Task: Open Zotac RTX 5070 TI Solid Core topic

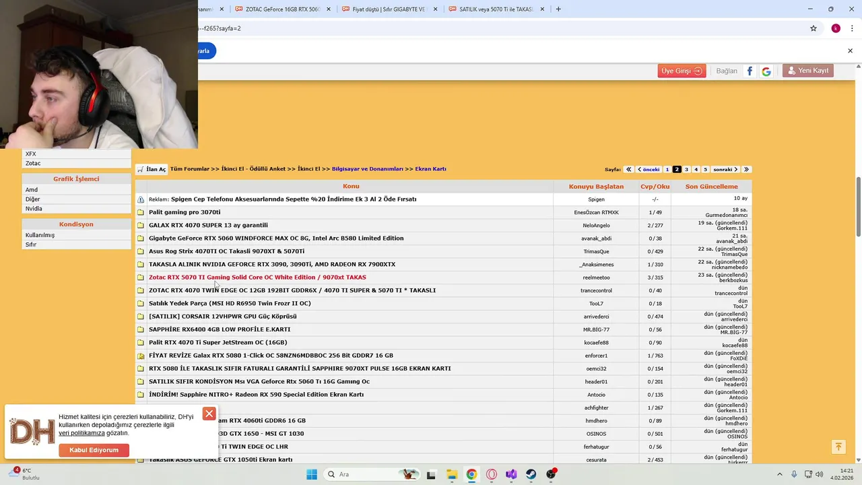Action: click(257, 278)
